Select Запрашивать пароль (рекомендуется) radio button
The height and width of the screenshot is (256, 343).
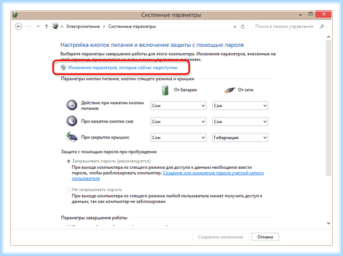69,161
